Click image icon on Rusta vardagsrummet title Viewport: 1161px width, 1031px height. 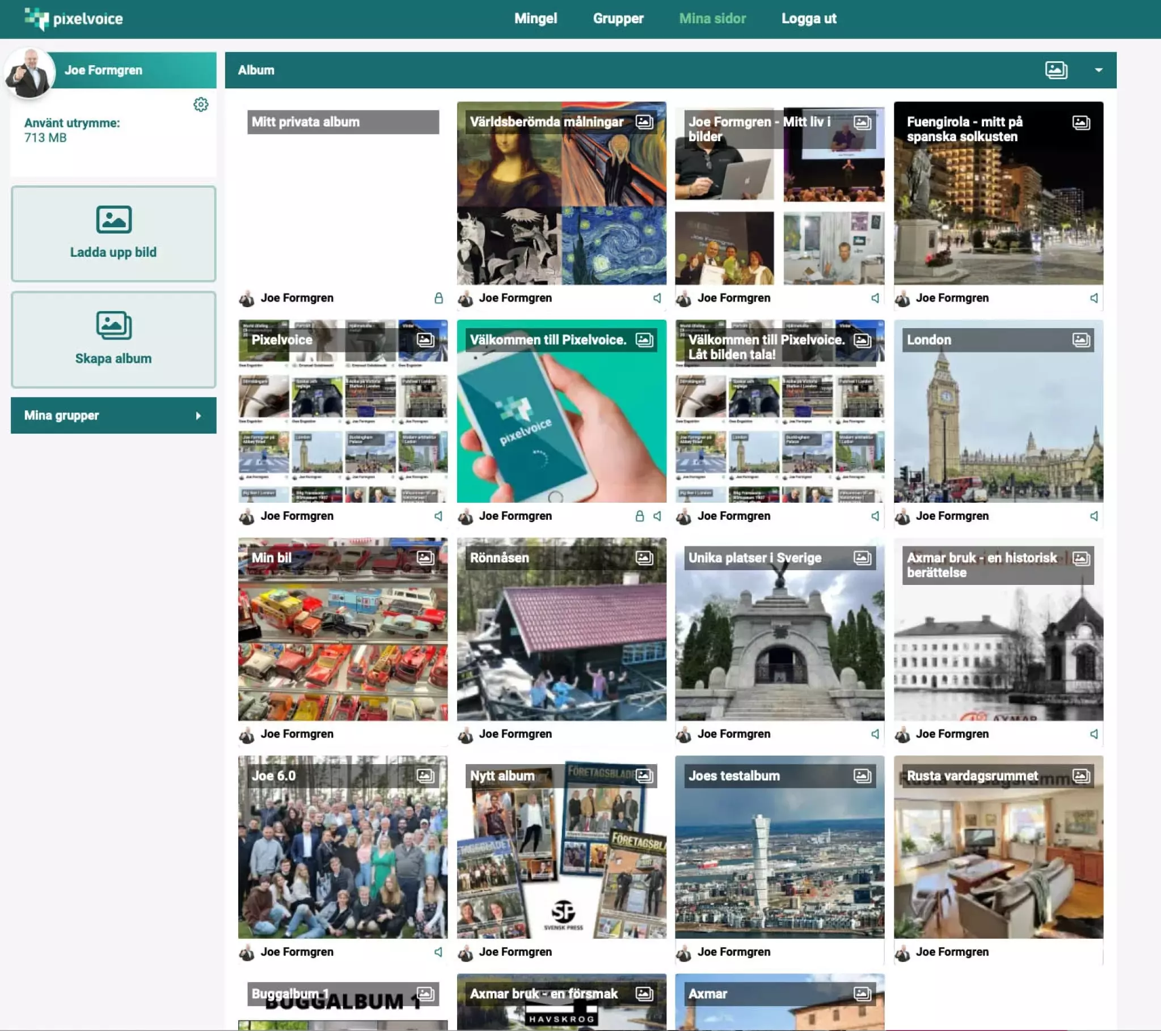click(1081, 776)
